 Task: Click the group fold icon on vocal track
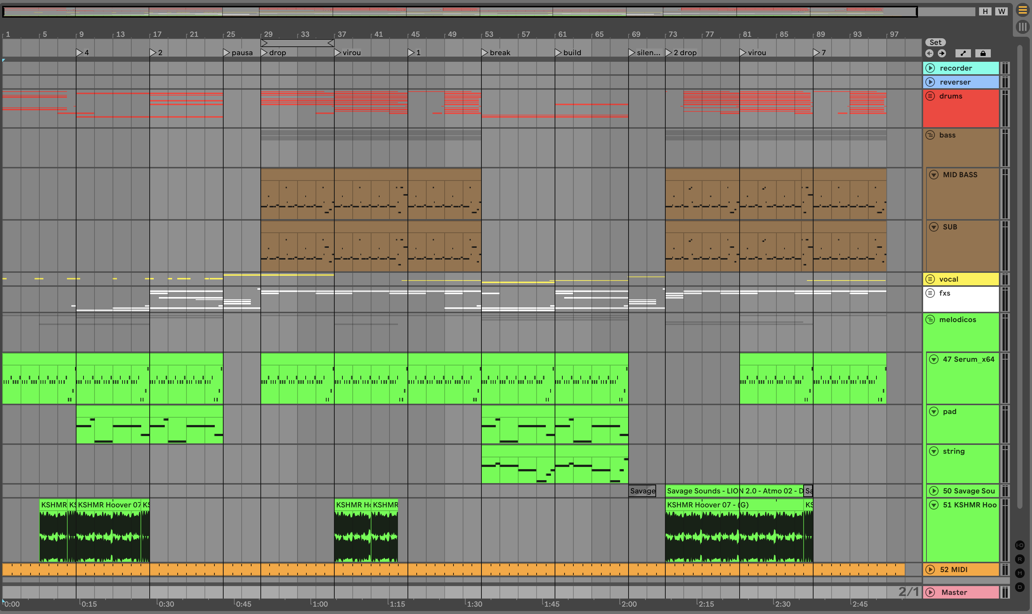(x=930, y=279)
